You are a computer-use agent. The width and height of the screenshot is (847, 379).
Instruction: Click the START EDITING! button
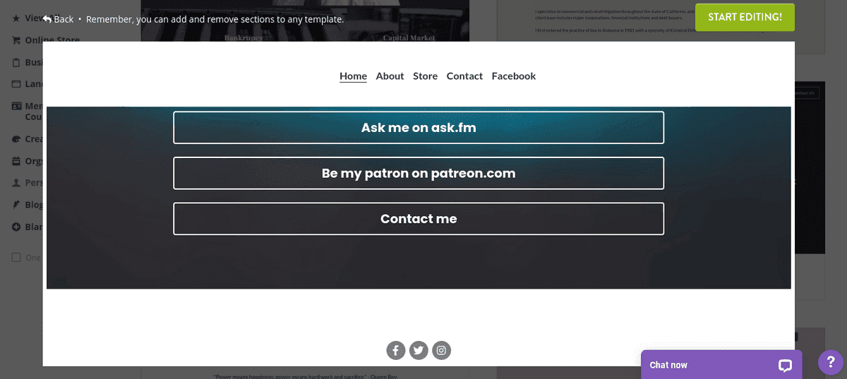click(x=745, y=17)
